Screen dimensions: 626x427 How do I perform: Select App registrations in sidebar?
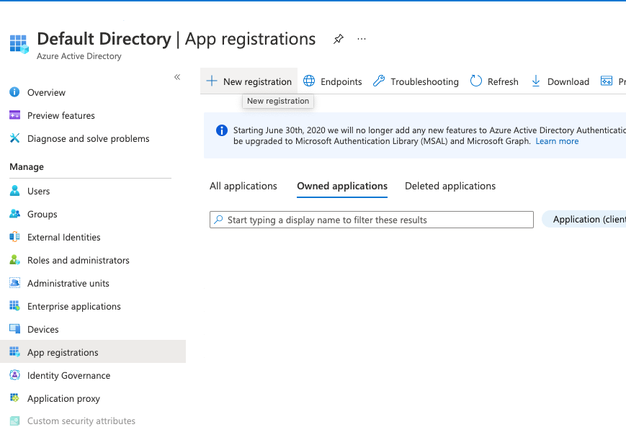pos(93,351)
